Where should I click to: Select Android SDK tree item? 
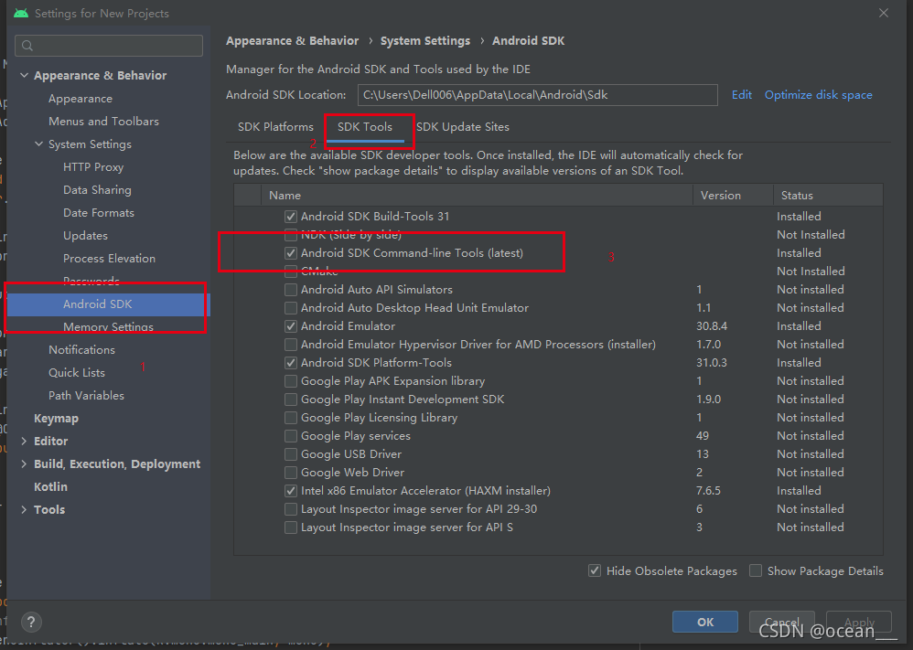(x=108, y=304)
